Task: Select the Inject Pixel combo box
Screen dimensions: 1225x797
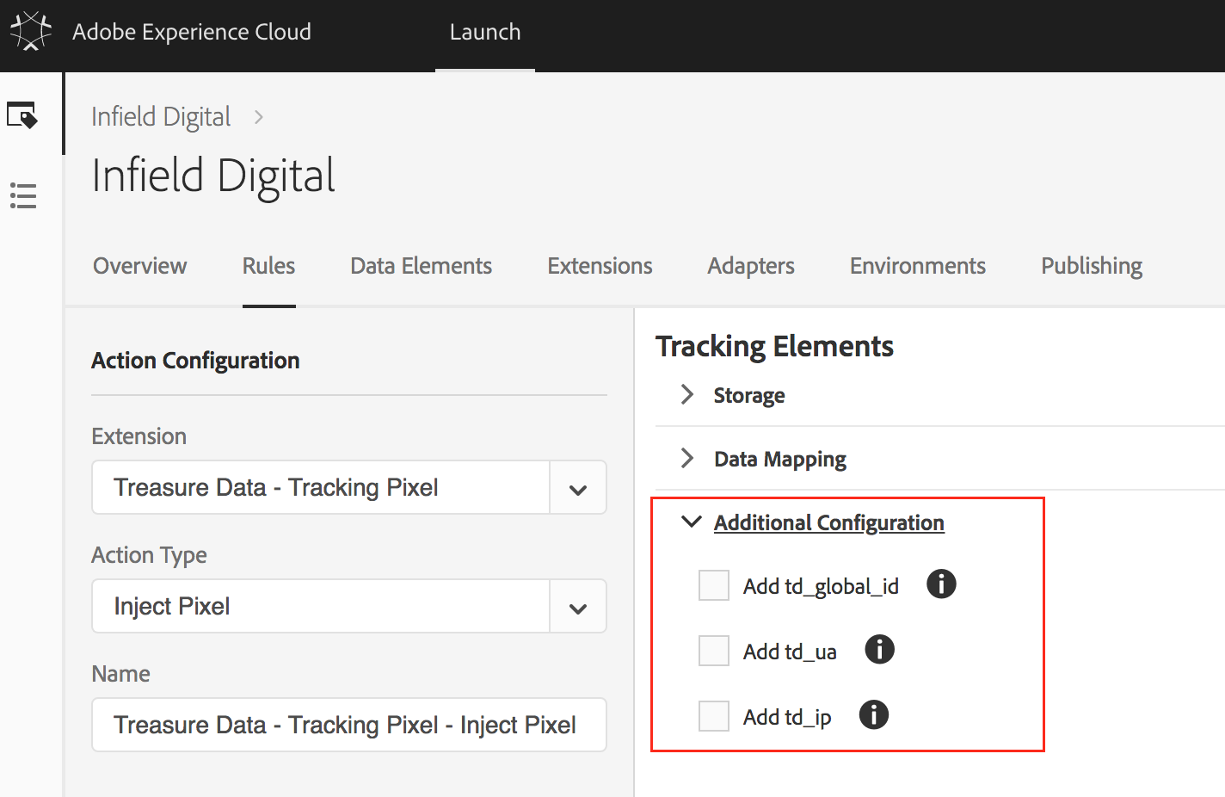Action: point(349,606)
